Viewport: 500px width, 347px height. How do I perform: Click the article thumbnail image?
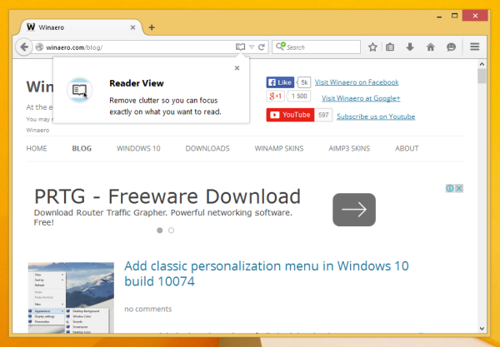pyautogui.click(x=71, y=298)
